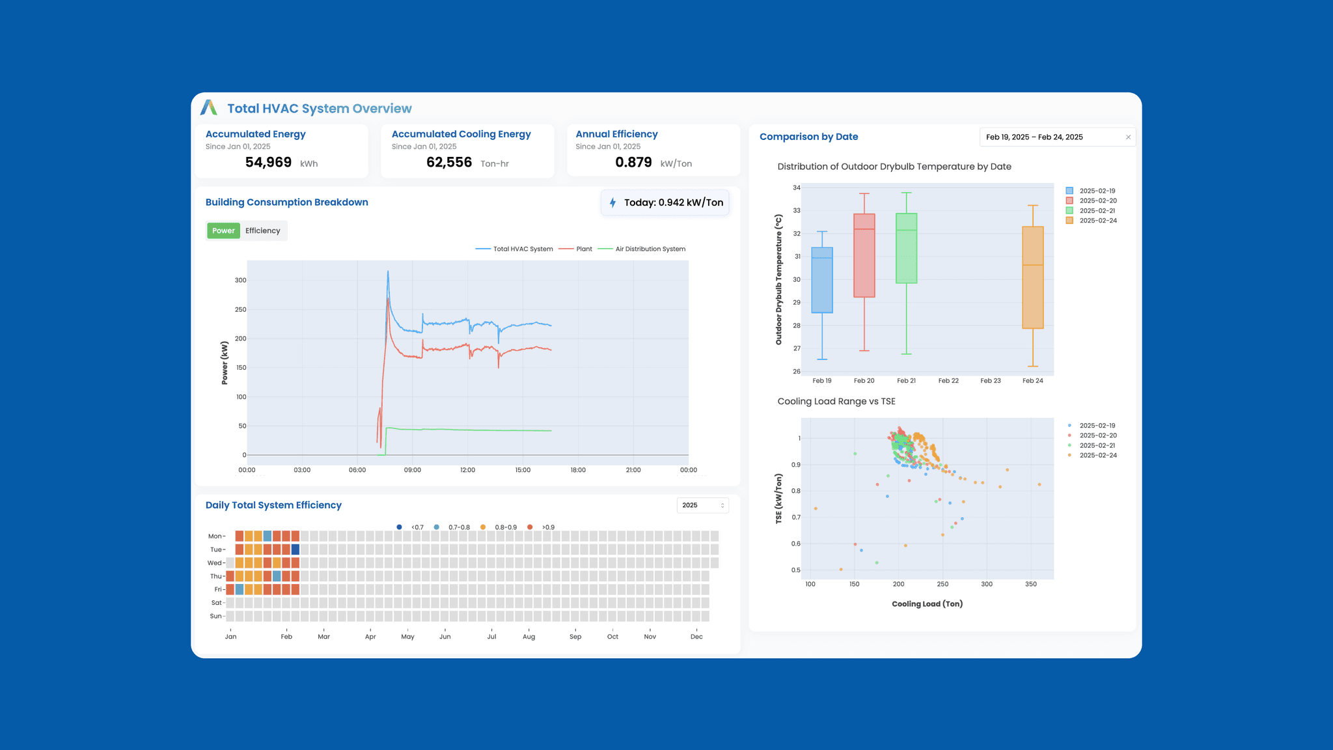1333x750 pixels.
Task: Switch to the Efficiency tab
Action: click(x=262, y=230)
